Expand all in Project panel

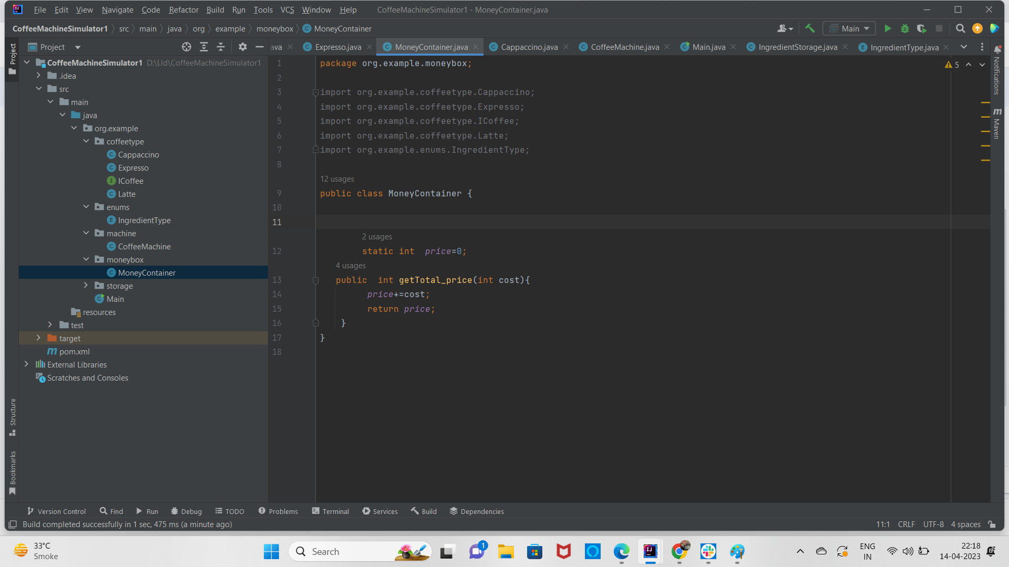tap(204, 47)
